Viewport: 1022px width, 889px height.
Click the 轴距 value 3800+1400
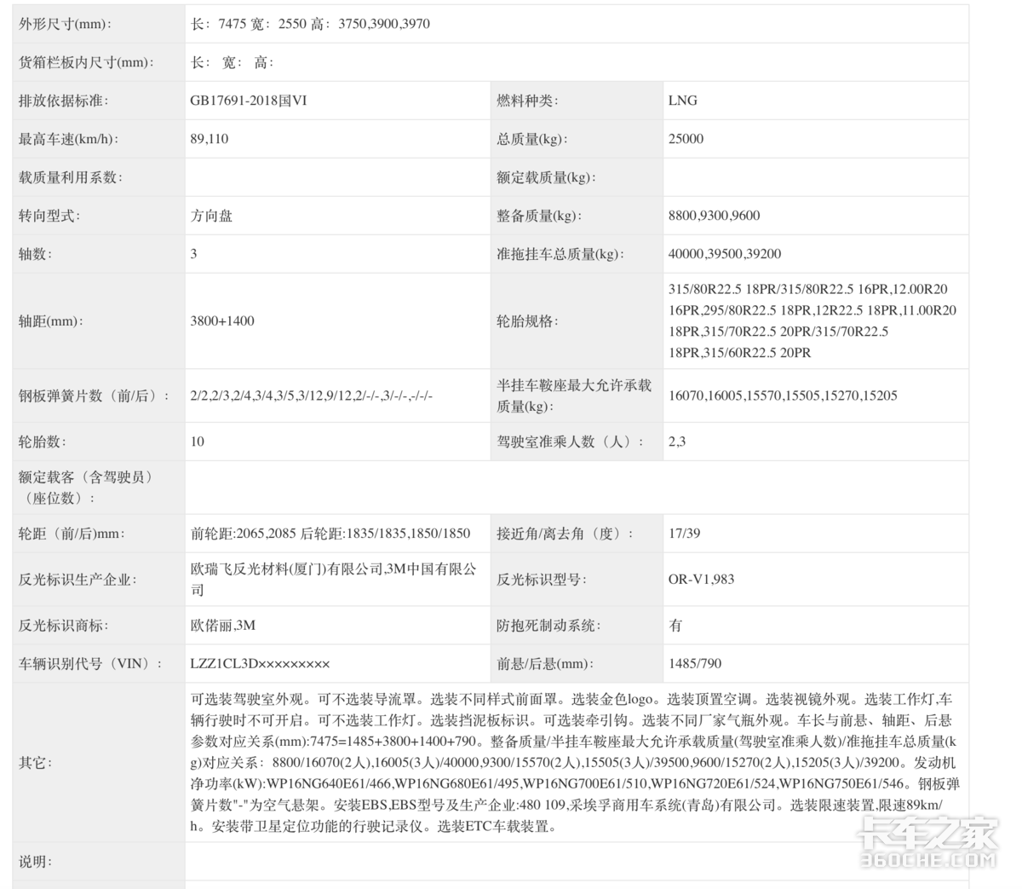[x=221, y=321]
